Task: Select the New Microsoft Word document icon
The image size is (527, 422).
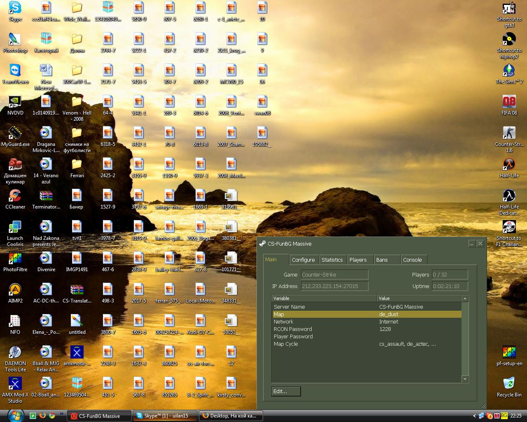Action: (x=46, y=77)
